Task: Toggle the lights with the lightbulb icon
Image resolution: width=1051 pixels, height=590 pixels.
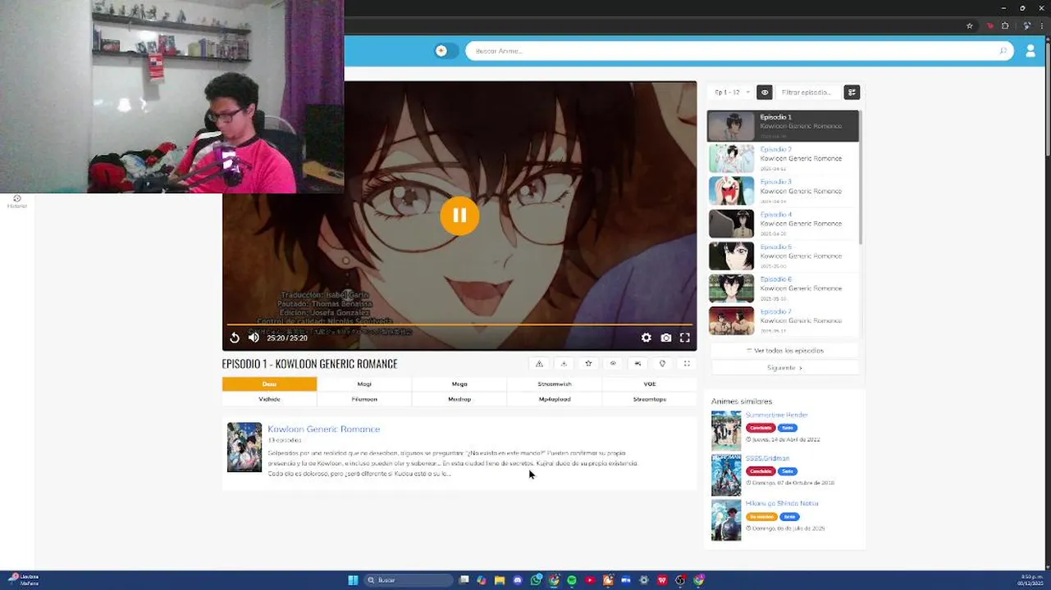Action: click(662, 364)
